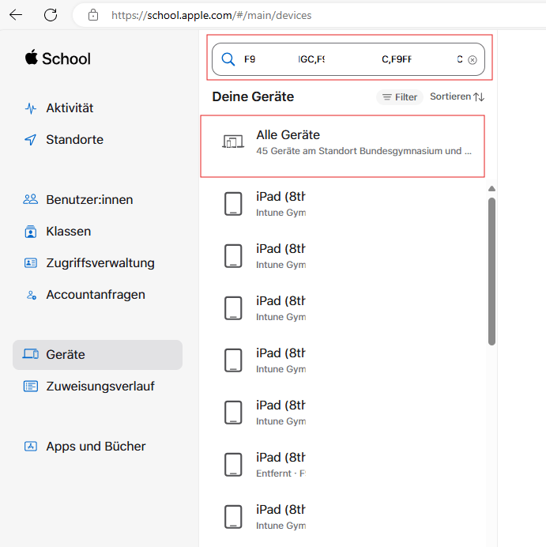
Task: Click the Aktivität pulse icon
Action: click(31, 108)
